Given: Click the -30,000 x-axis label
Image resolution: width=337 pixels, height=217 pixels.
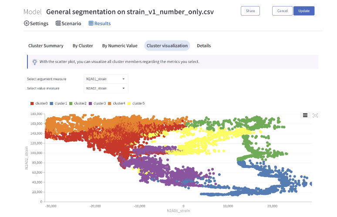Looking at the screenshot, I should pyautogui.click(x=51, y=206).
